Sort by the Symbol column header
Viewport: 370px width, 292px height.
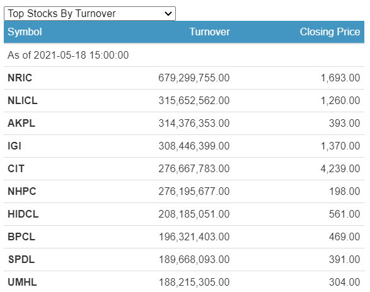coord(25,32)
